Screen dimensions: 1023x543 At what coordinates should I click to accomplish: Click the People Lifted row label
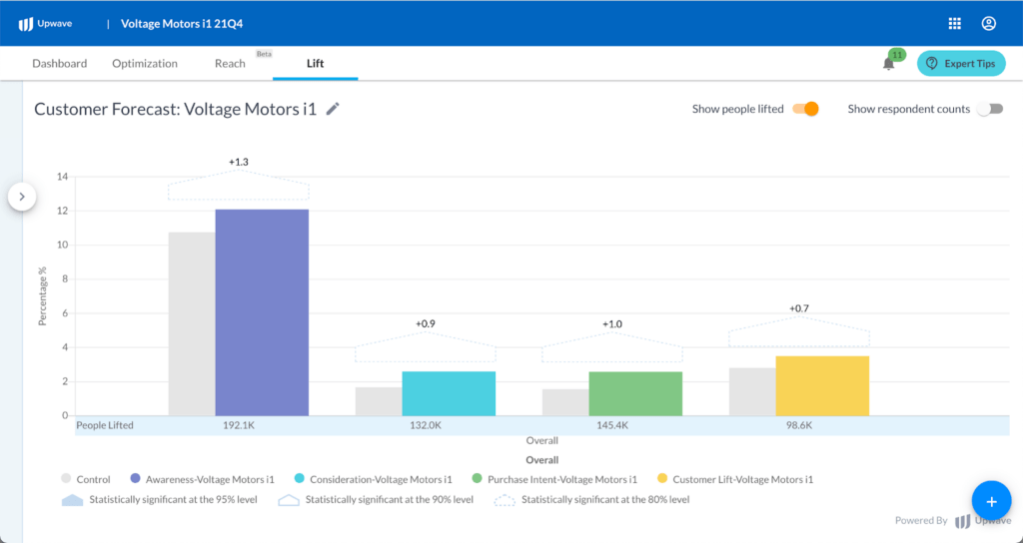[104, 425]
